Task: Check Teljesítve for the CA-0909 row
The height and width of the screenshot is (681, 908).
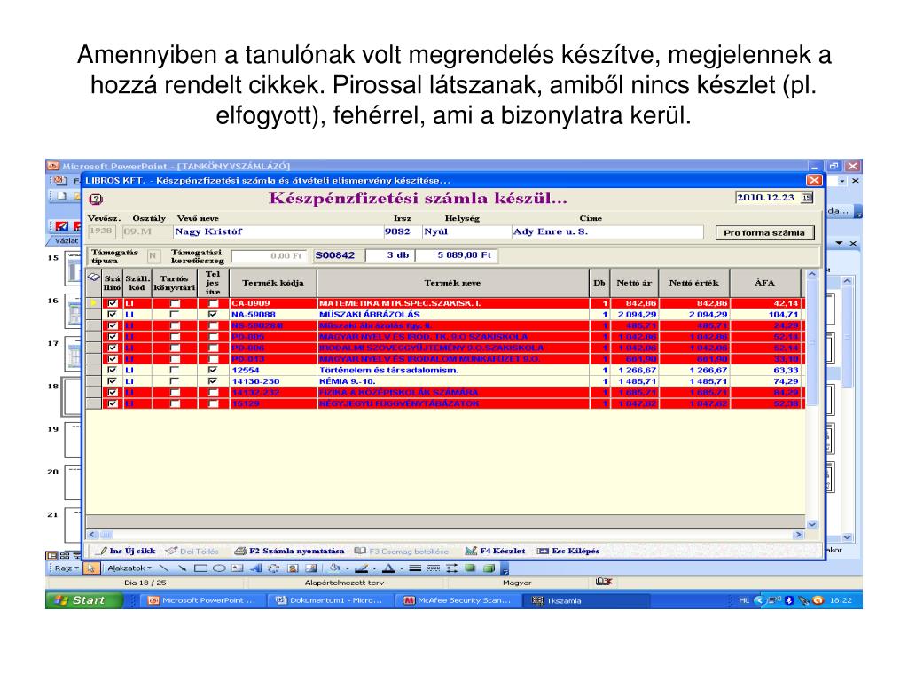Action: pyautogui.click(x=213, y=303)
